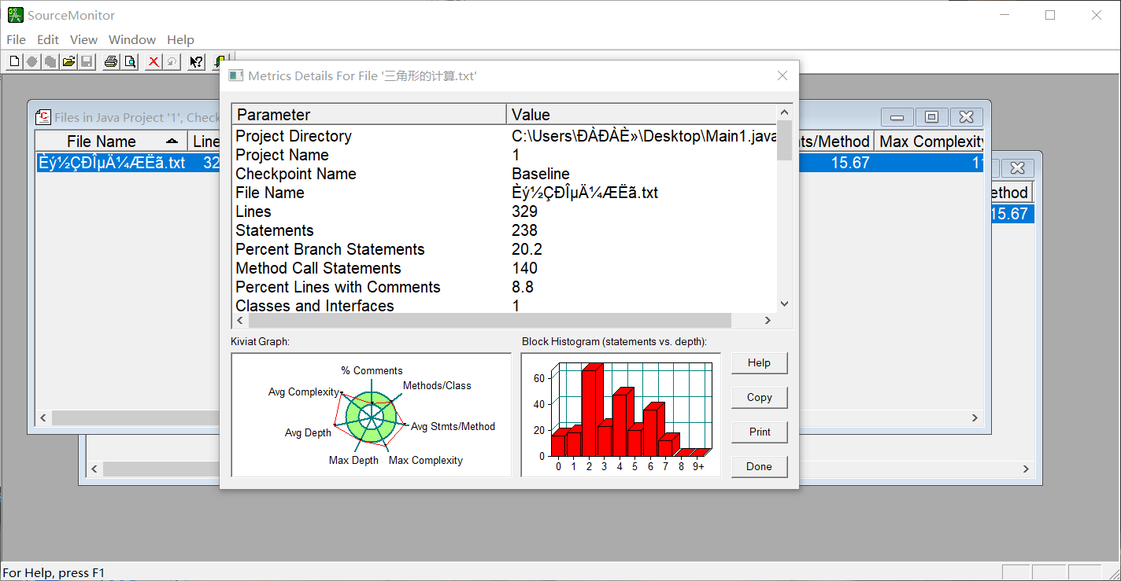Click the Help button in metrics dialog
The height and width of the screenshot is (581, 1121).
[x=759, y=362]
